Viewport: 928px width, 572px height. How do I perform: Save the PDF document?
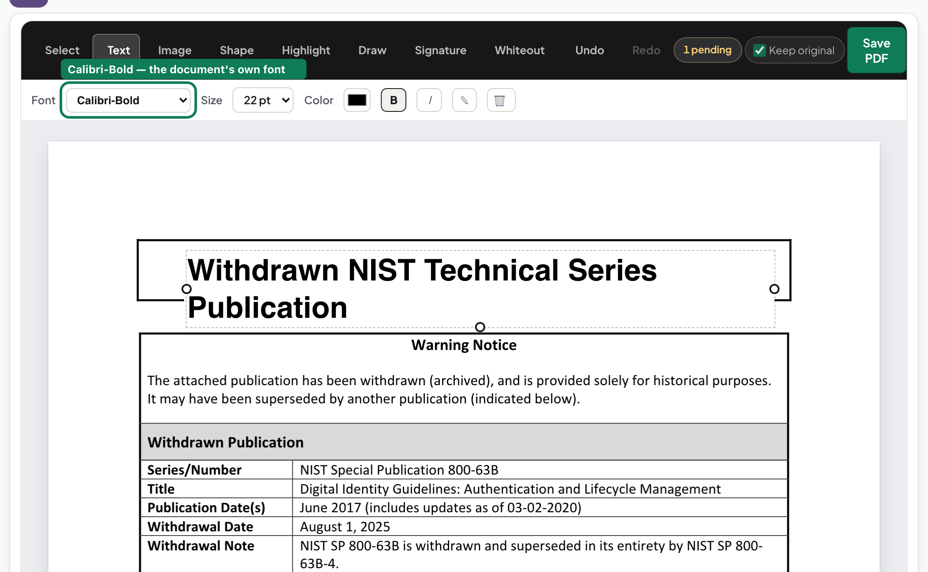pyautogui.click(x=876, y=50)
